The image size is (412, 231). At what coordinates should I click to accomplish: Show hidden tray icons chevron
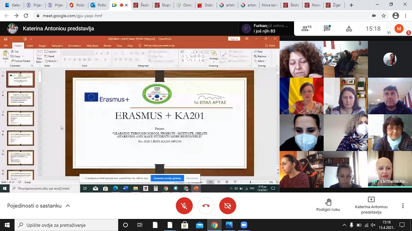pos(344,225)
